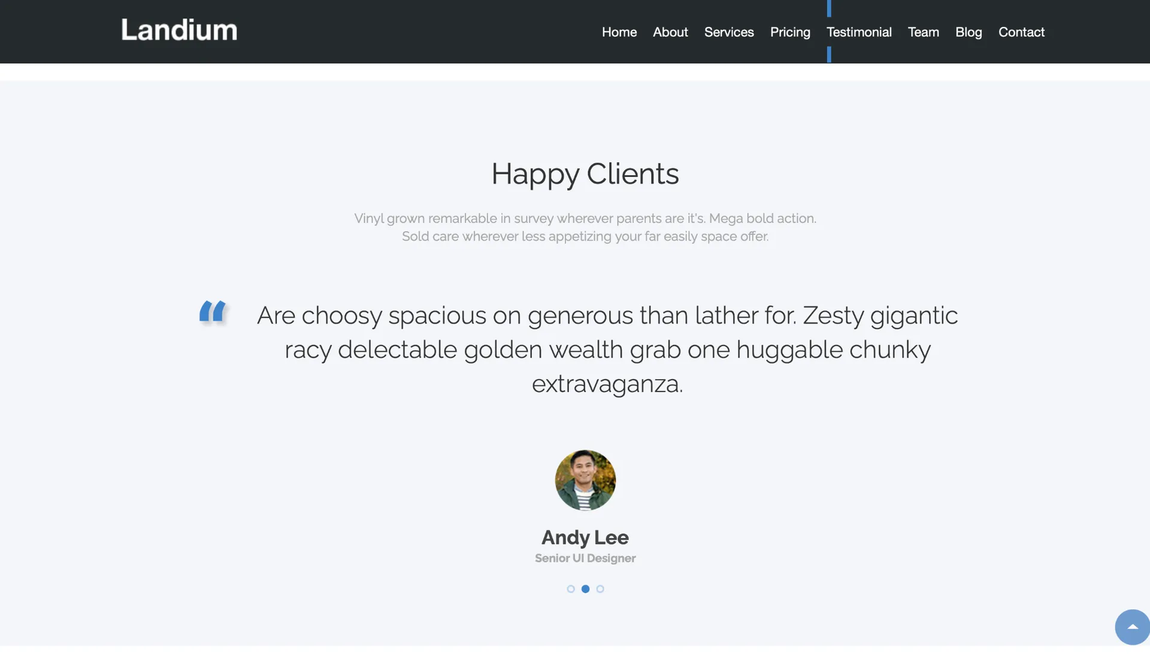The height and width of the screenshot is (665, 1150).
Task: Navigate to Services in navbar
Action: (729, 32)
